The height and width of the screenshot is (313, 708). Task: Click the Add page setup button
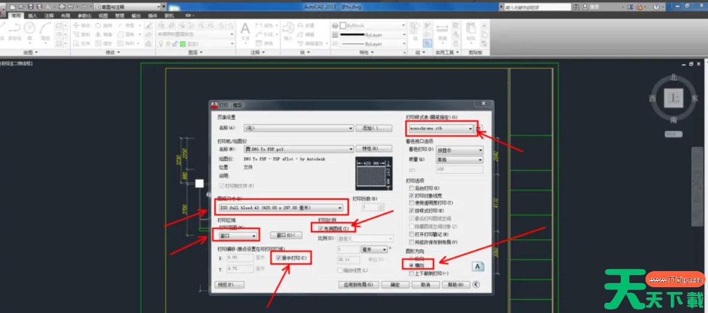pos(374,128)
